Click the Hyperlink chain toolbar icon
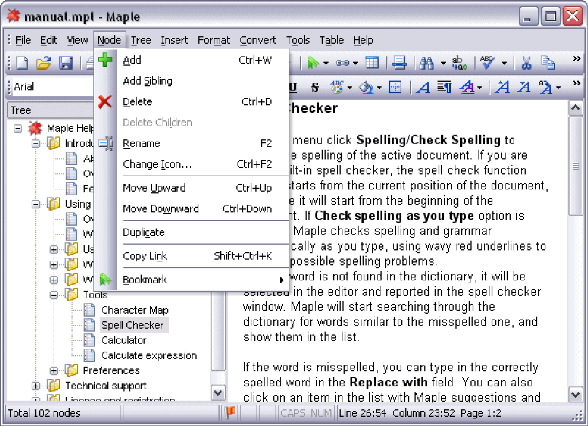The width and height of the screenshot is (588, 426). coord(343,63)
